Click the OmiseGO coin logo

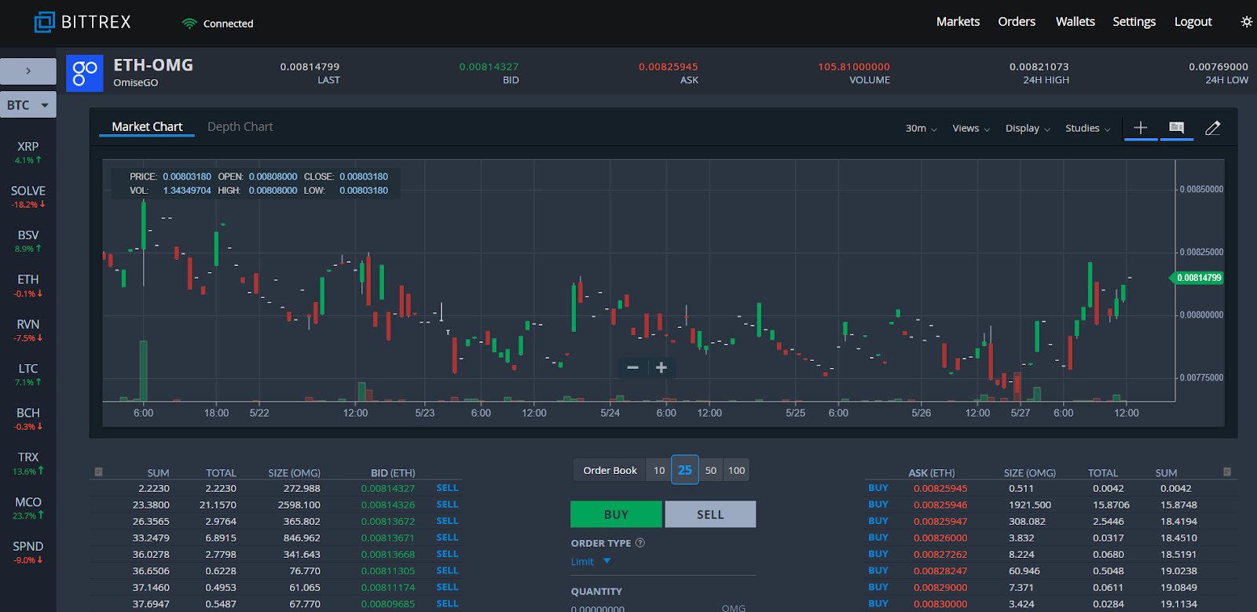(x=85, y=73)
